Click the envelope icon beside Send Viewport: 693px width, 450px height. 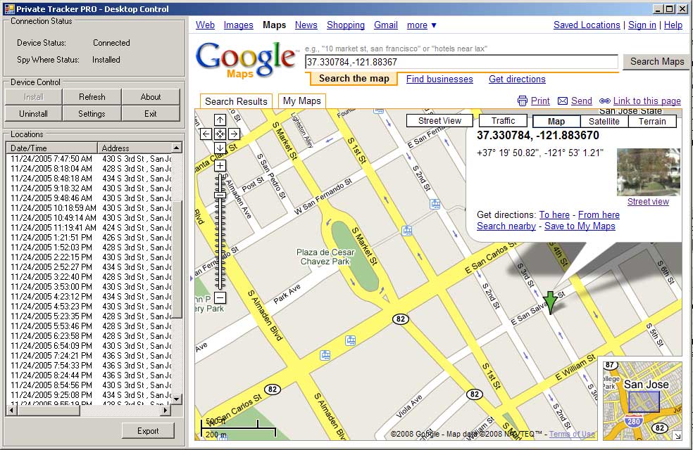[563, 101]
